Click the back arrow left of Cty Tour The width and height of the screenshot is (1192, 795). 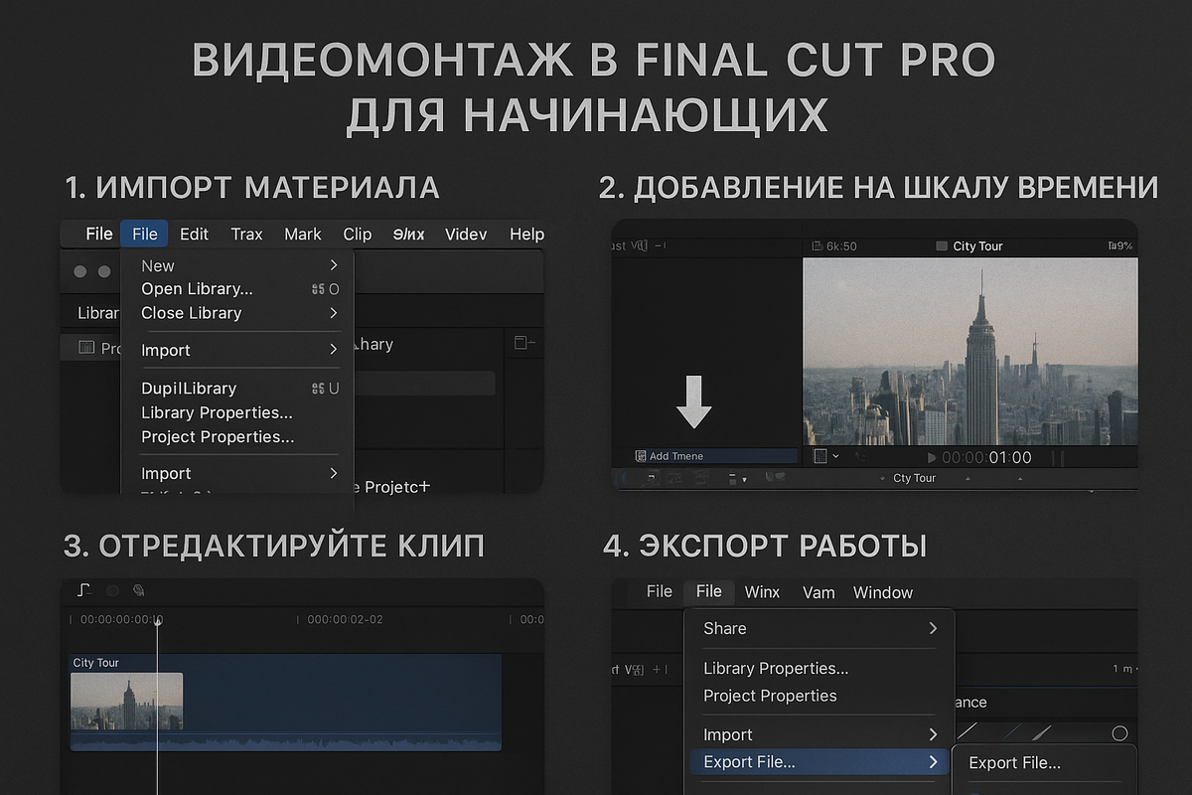click(883, 479)
